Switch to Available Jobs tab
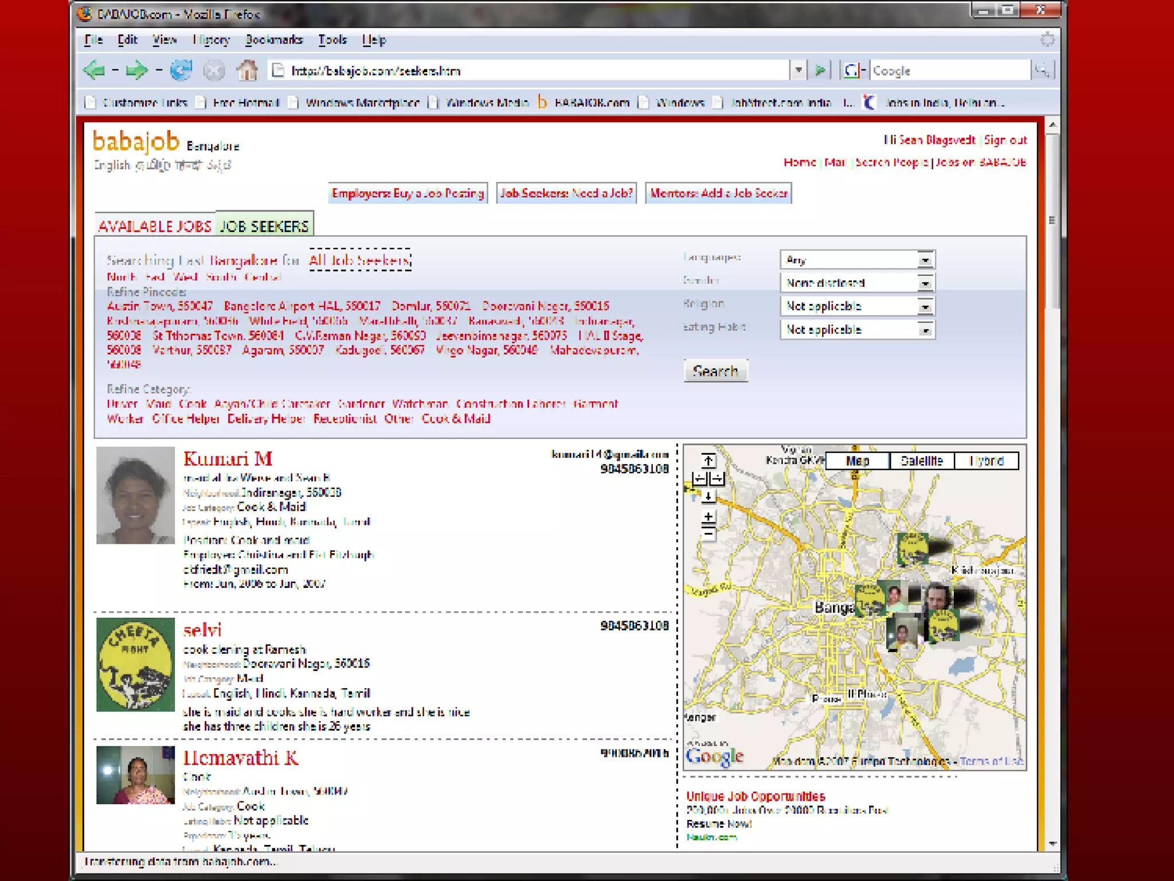1174x881 pixels. 155,227
